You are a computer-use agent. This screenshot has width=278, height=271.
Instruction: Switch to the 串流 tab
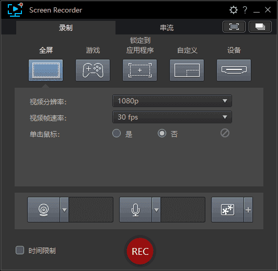pos(167,28)
